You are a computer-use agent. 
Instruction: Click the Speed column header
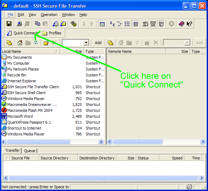[172, 158]
